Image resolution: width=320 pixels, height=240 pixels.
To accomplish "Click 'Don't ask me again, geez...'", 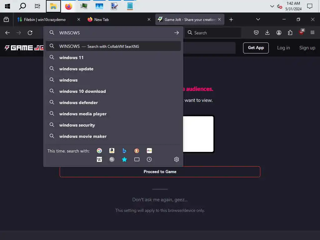I will pyautogui.click(x=160, y=200).
